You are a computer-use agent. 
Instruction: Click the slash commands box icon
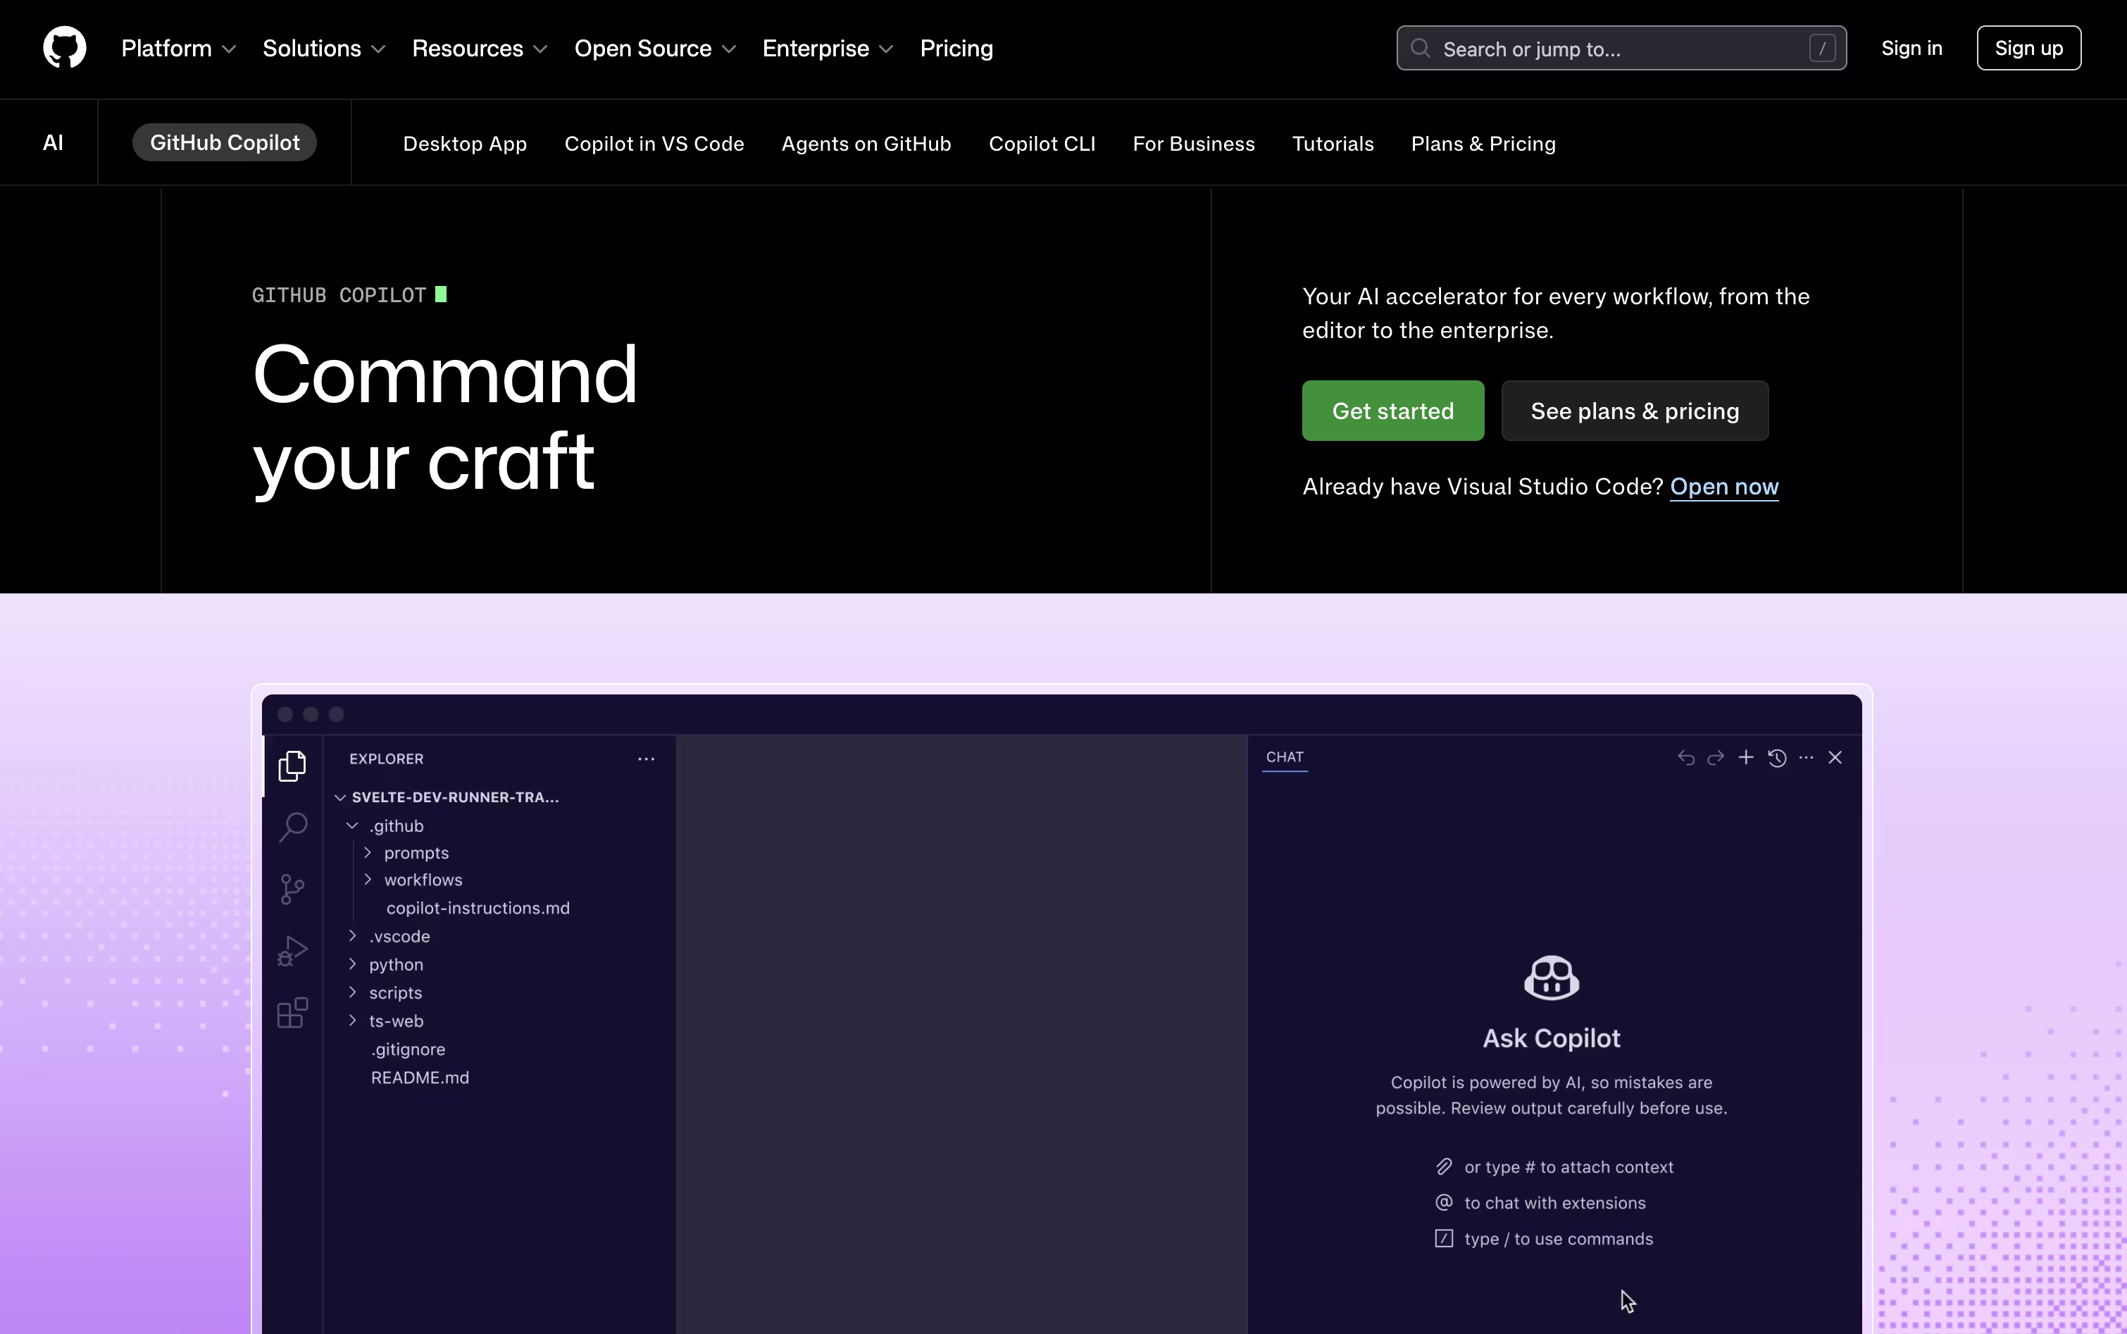tap(1444, 1239)
